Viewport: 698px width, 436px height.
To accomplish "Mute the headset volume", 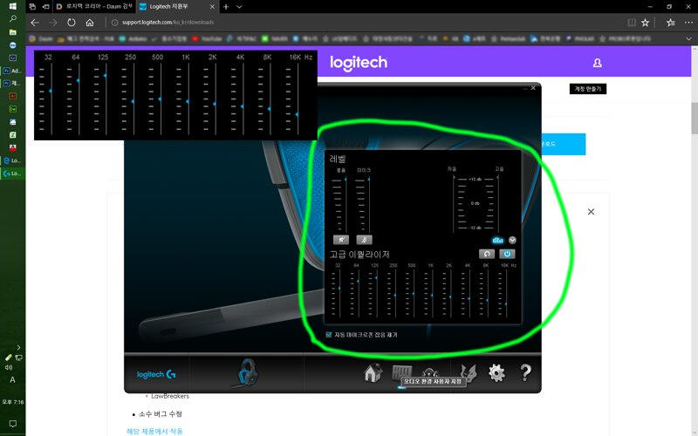I will tap(341, 240).
